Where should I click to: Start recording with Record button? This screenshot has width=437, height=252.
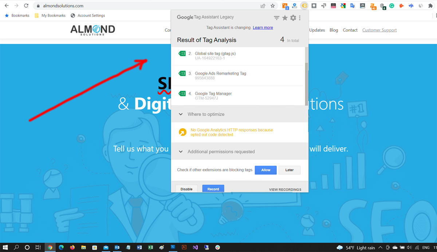213,189
